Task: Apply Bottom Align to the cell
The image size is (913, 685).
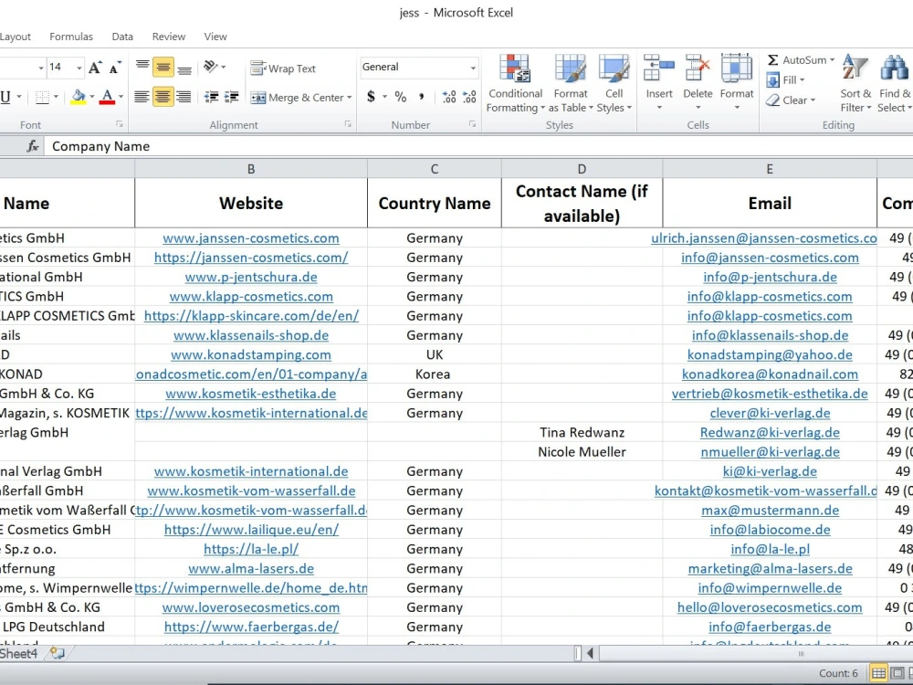Action: [x=184, y=68]
